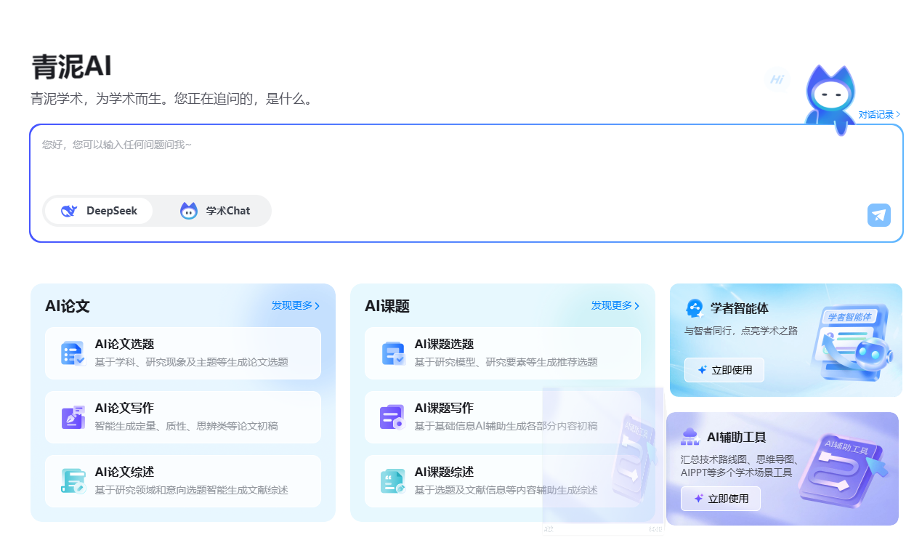
Task: Click the AI课题综述 tool icon
Action: 392,481
